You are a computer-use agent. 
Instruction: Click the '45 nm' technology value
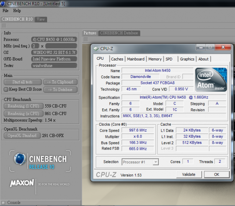pyautogui.click(x=131, y=89)
